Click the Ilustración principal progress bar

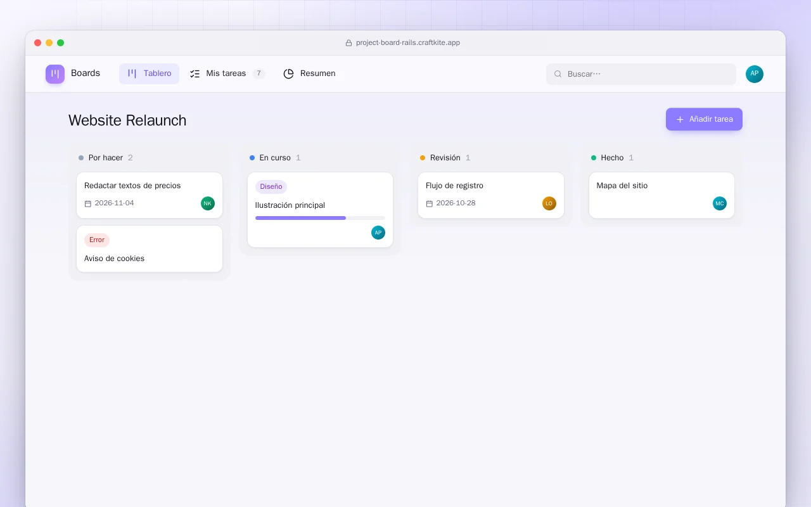click(x=320, y=218)
